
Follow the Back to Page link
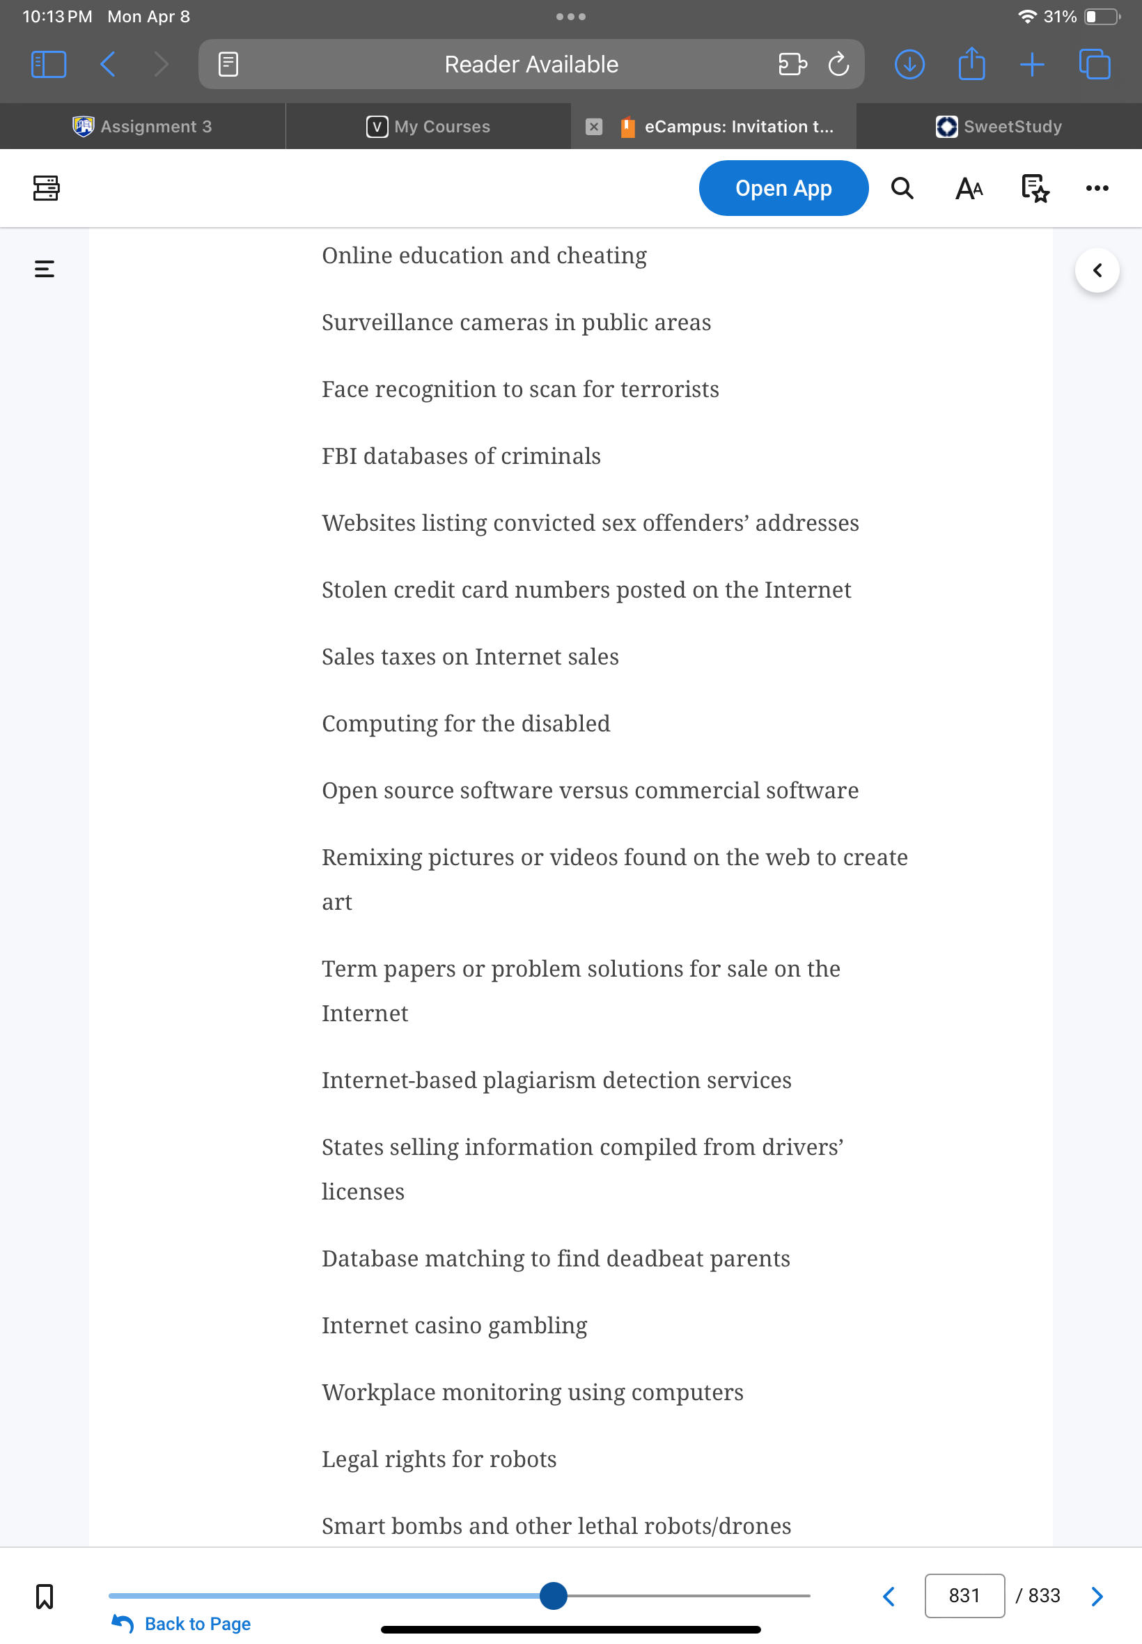pos(182,1623)
